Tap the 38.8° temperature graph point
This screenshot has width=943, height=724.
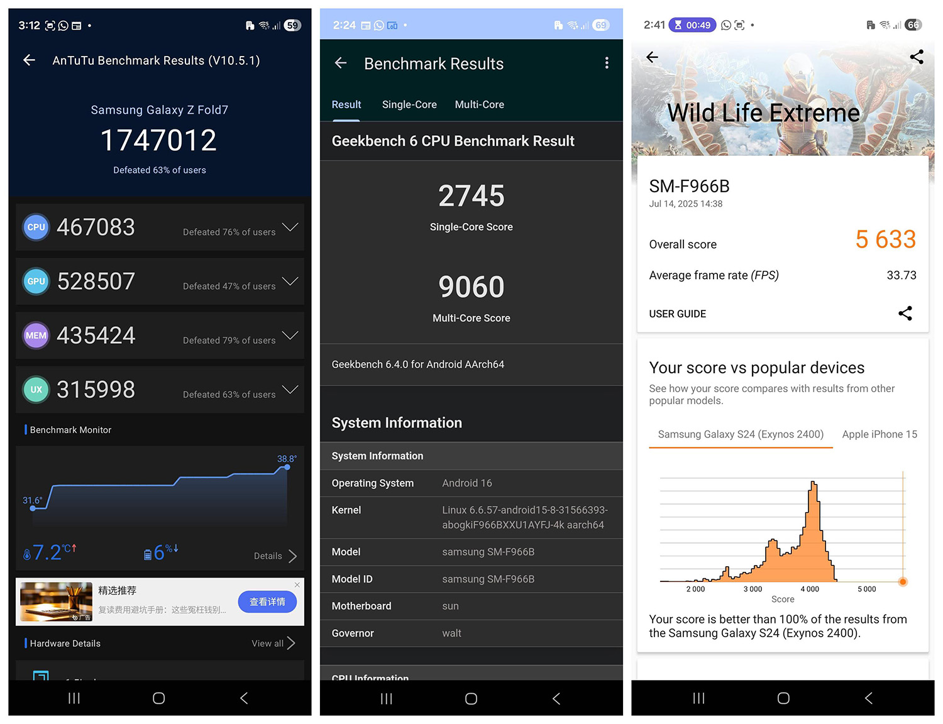(x=287, y=467)
